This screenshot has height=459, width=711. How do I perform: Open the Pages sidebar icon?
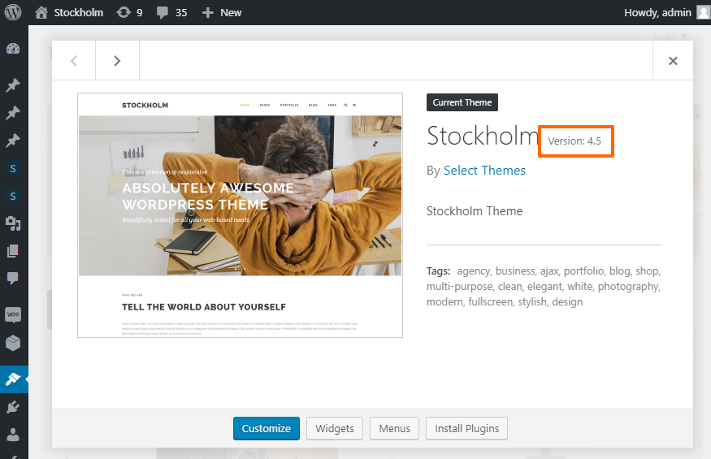[x=13, y=251]
